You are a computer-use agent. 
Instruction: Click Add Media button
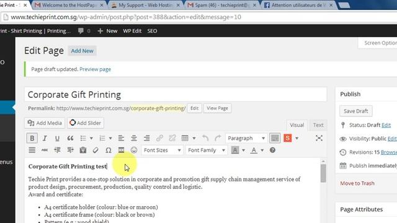[45, 123]
